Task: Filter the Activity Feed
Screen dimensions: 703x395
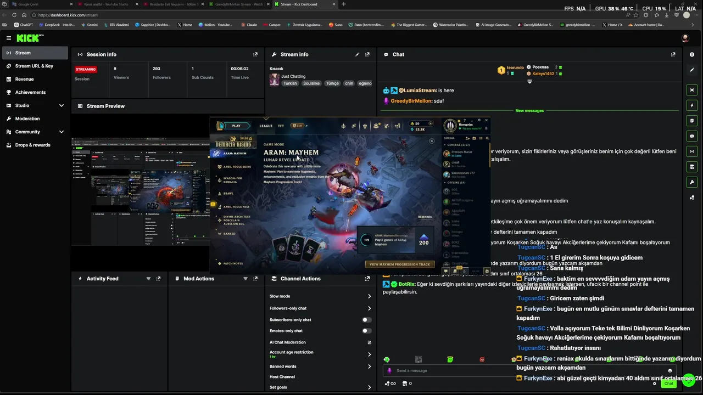Action: click(x=148, y=279)
